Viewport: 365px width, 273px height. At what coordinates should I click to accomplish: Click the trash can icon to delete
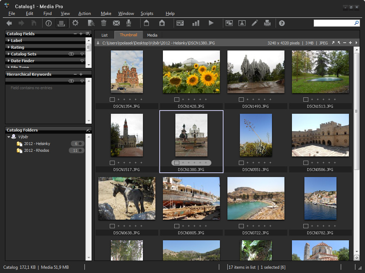point(104,23)
